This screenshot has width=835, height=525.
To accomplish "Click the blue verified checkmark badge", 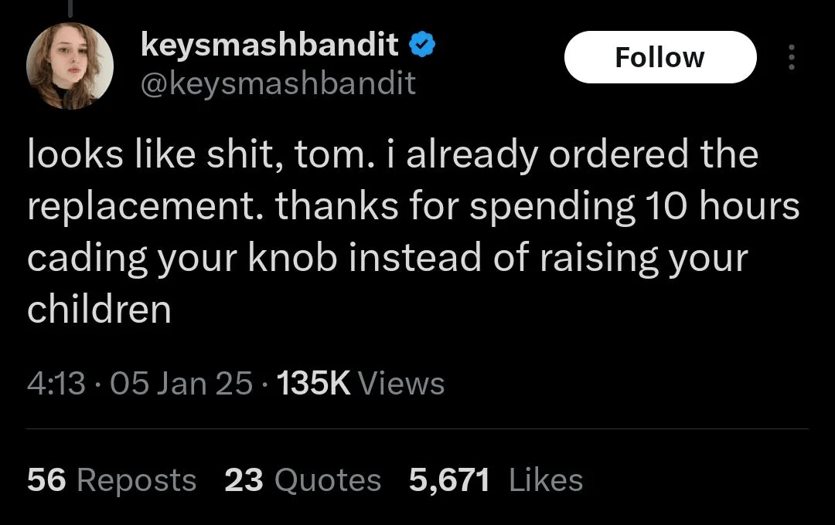I will (422, 46).
